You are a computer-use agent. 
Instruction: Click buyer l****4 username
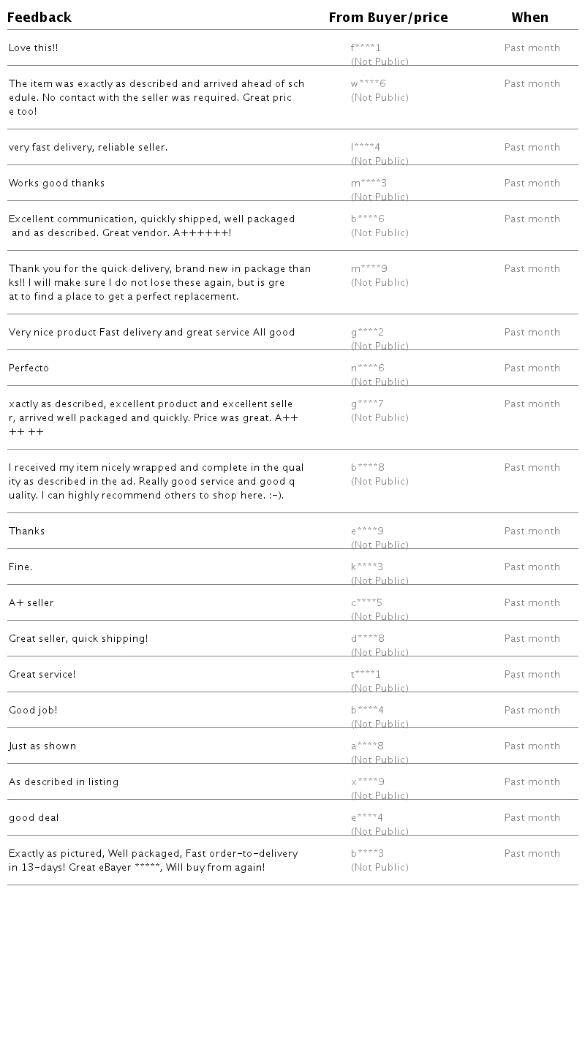[x=365, y=148]
